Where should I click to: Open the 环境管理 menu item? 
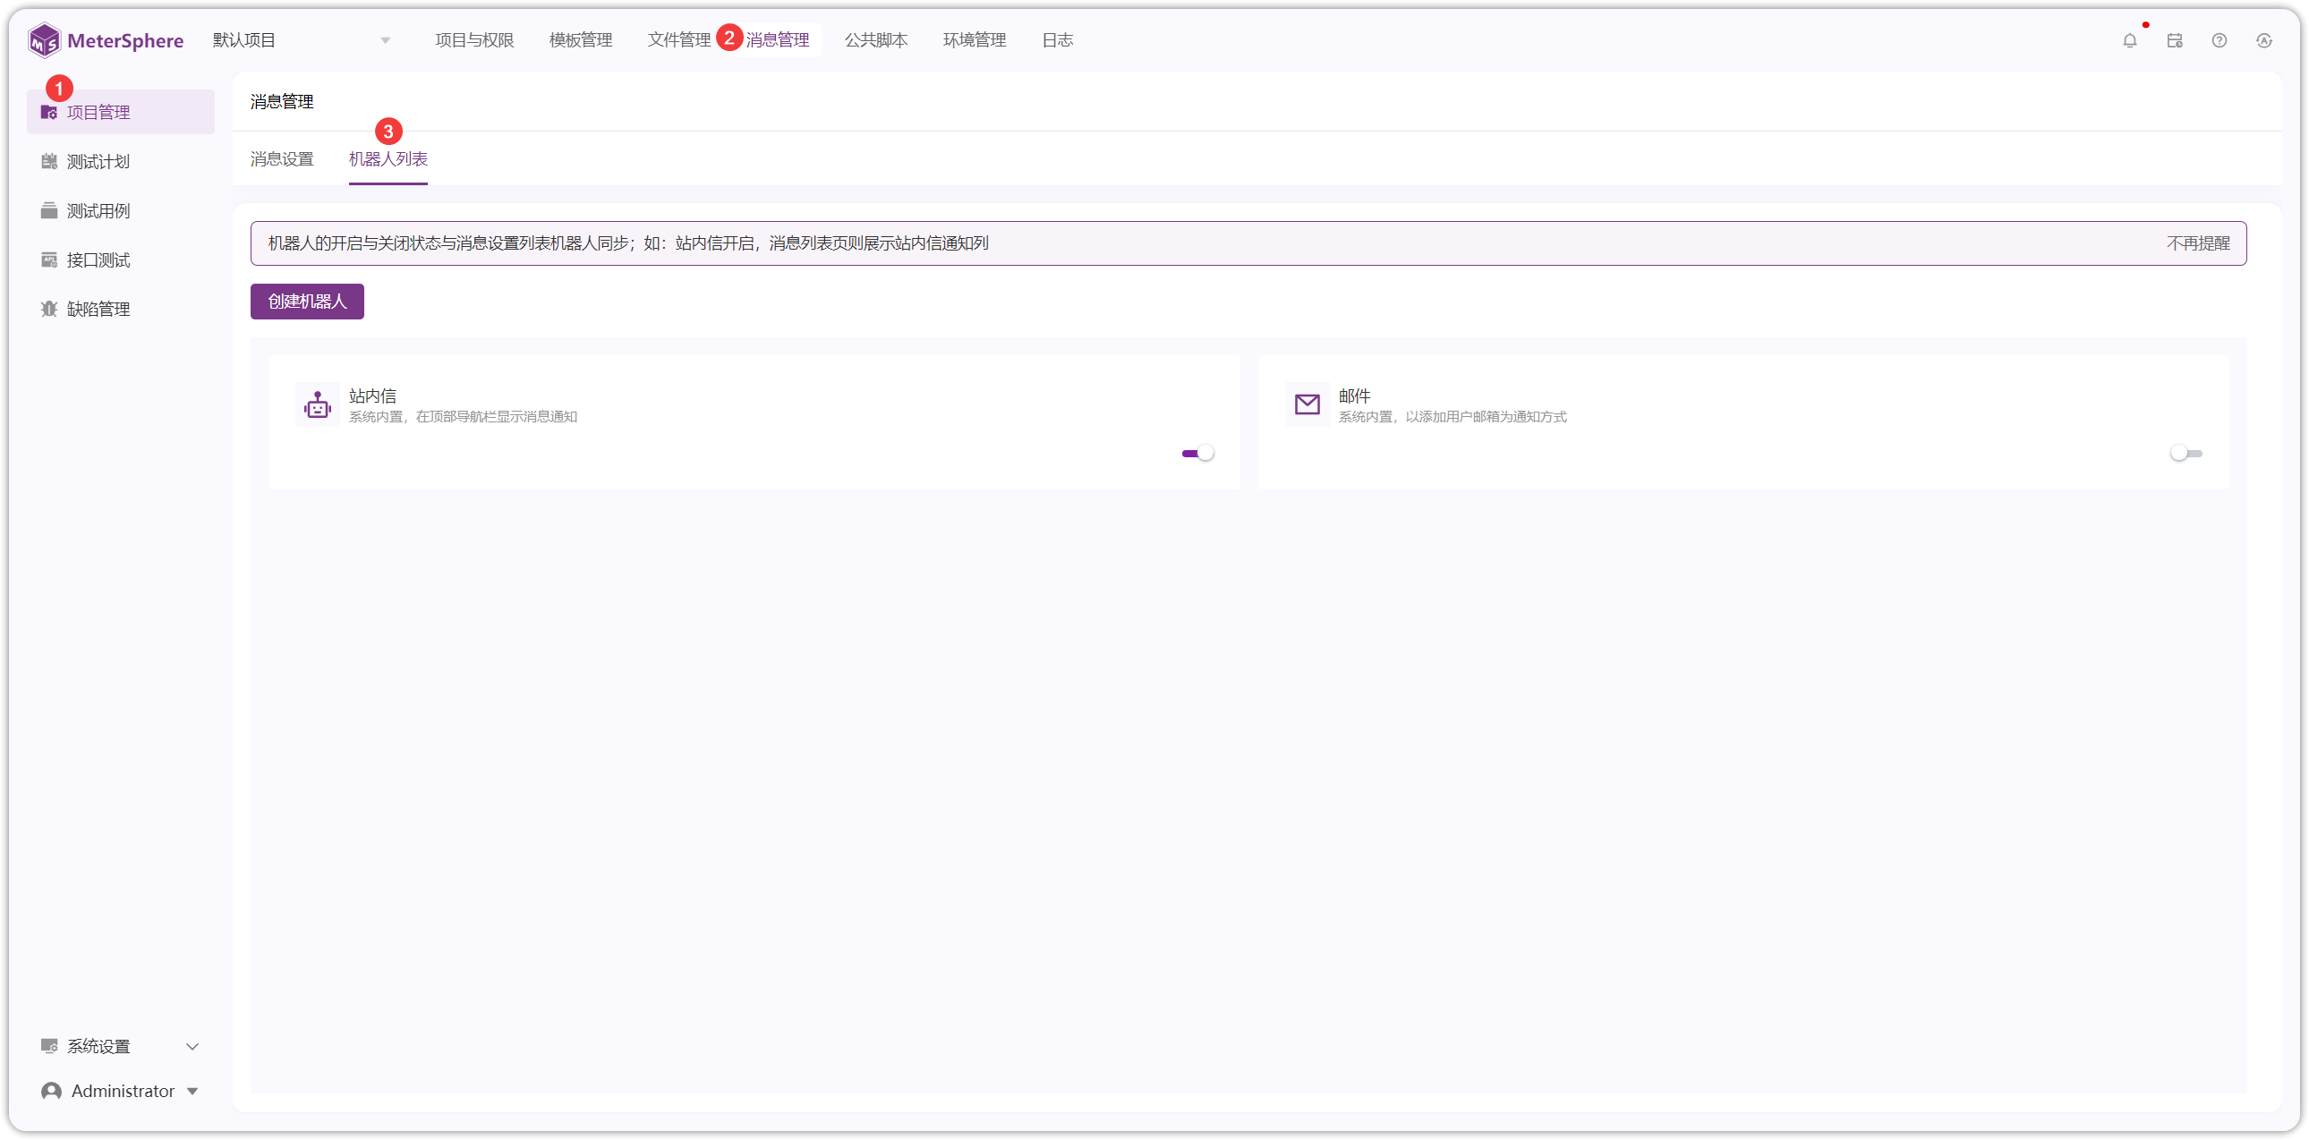click(975, 40)
